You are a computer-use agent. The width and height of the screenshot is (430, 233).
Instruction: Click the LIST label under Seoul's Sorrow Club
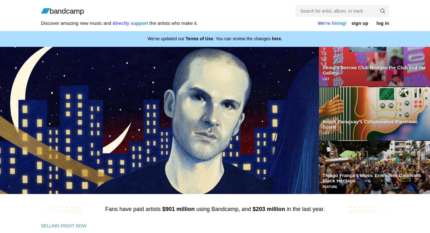(x=326, y=79)
